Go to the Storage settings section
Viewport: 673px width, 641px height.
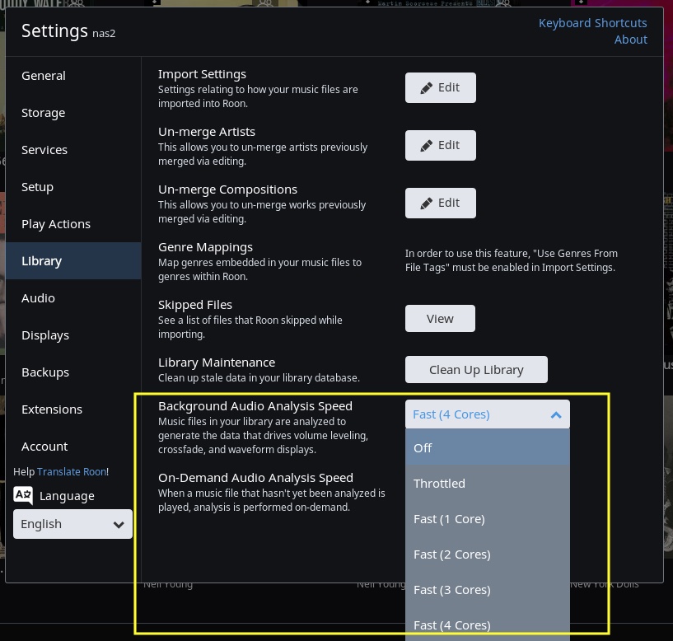(43, 112)
